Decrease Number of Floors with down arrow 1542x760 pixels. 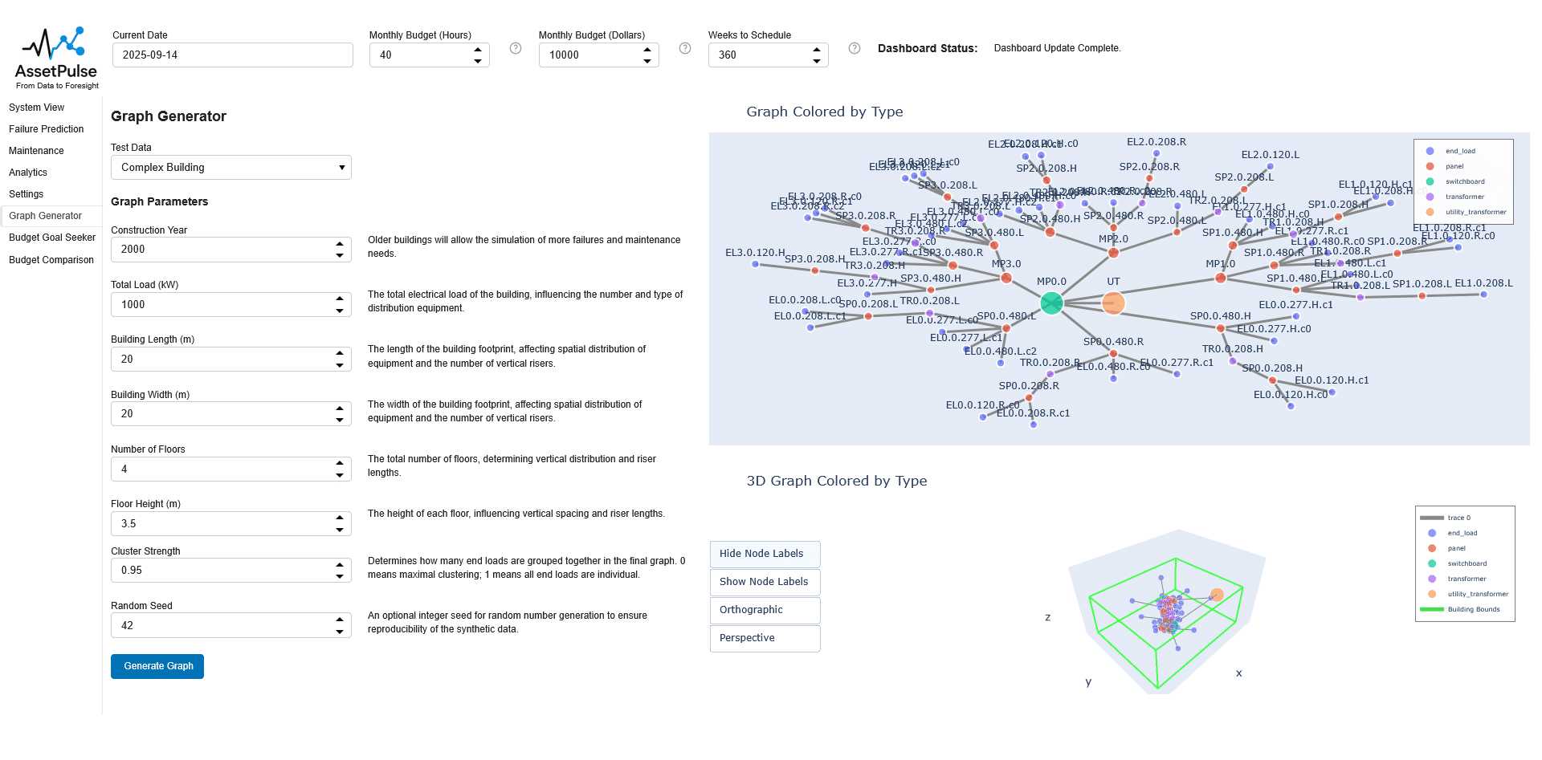(x=340, y=475)
